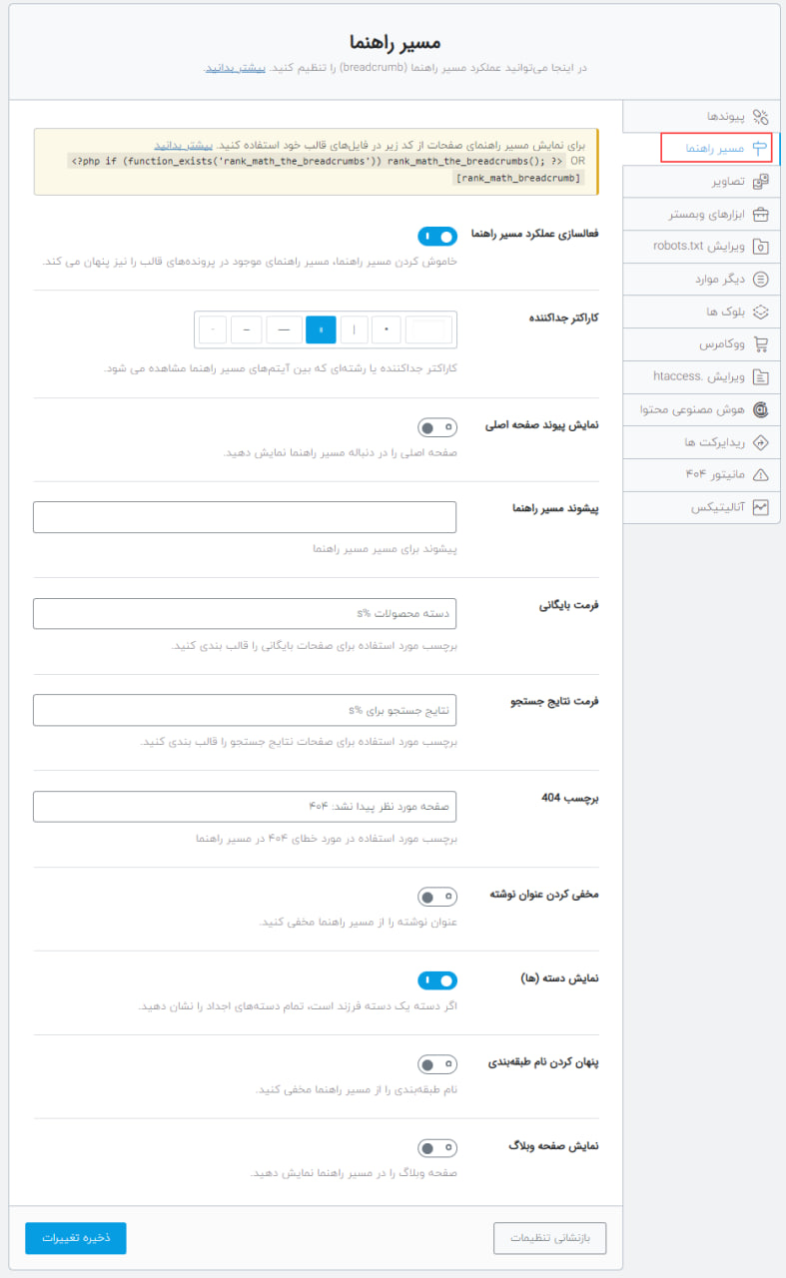Viewport: 786px width, 1278px height.
Task: Click the breadcrumb prefix (پیشوند مسیر راهنما) text field
Action: (245, 517)
